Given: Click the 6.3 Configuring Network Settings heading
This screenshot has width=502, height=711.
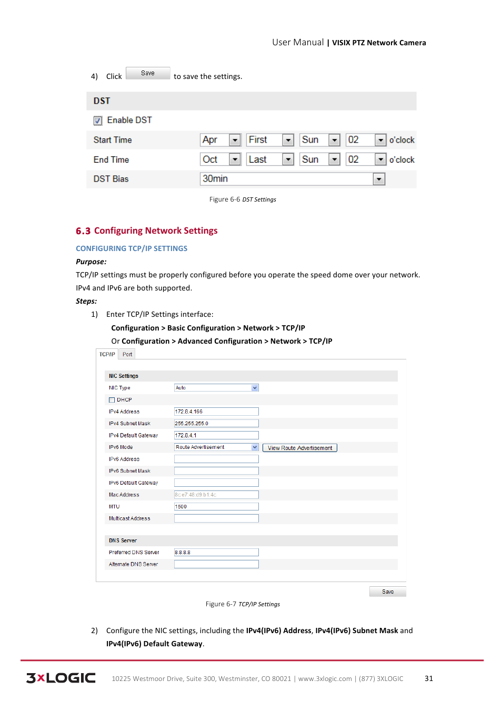Looking at the screenshot, I should (x=147, y=231).
